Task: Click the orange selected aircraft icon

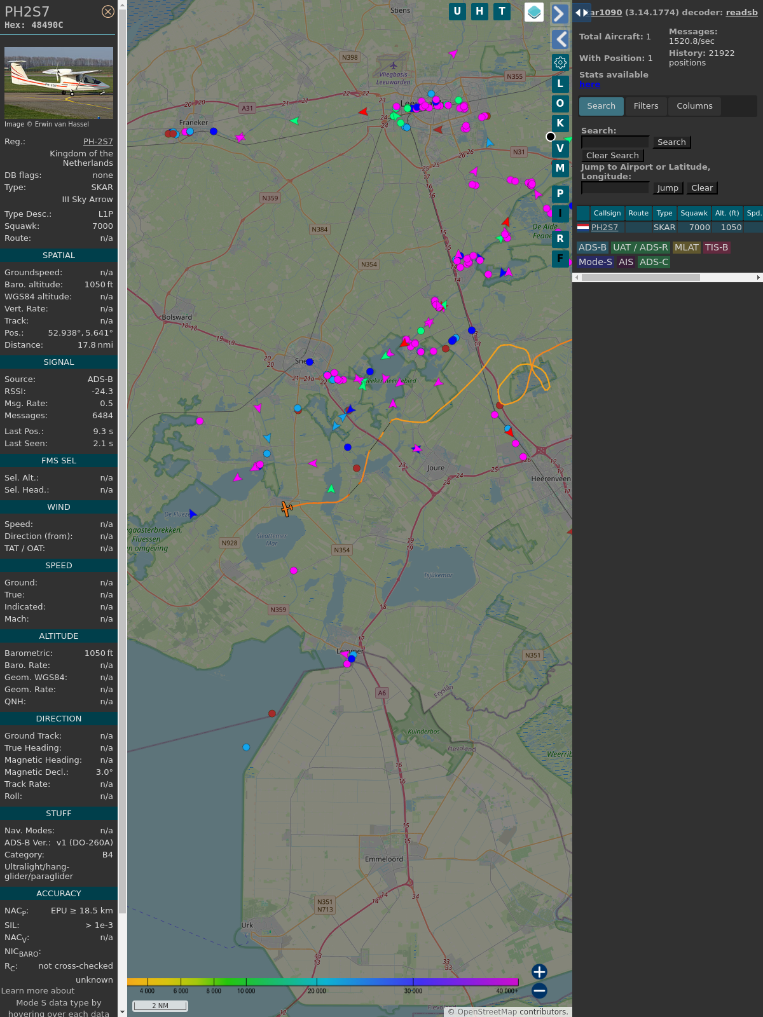Action: [287, 508]
